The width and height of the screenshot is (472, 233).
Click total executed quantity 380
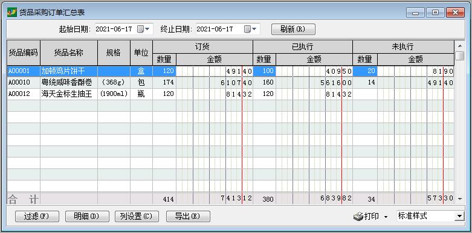click(264, 199)
